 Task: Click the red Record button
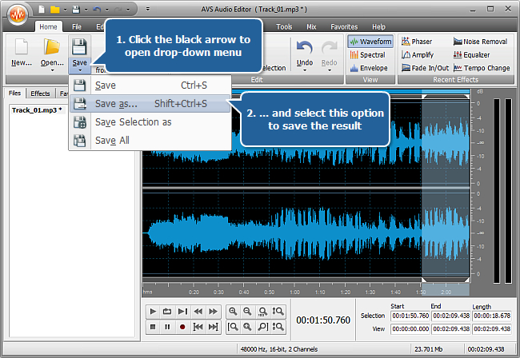pos(182,327)
